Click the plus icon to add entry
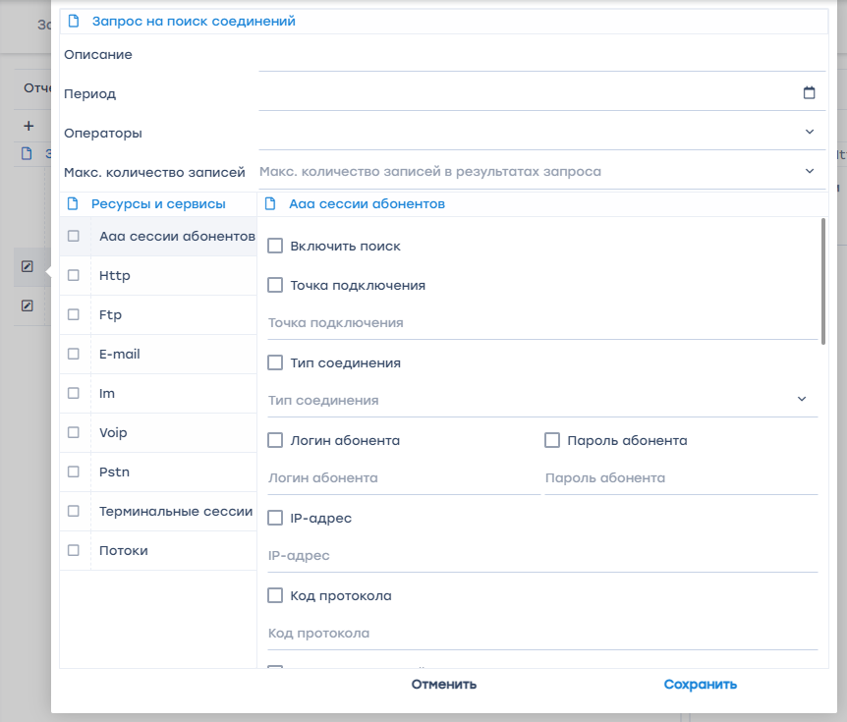 [28, 126]
